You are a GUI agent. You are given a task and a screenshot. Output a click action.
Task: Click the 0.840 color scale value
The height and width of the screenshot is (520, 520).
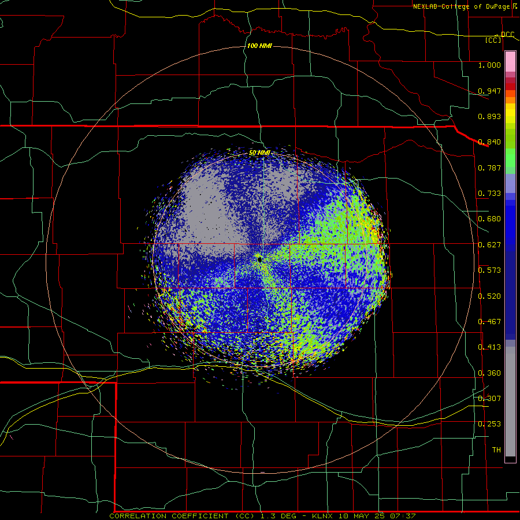(489, 142)
